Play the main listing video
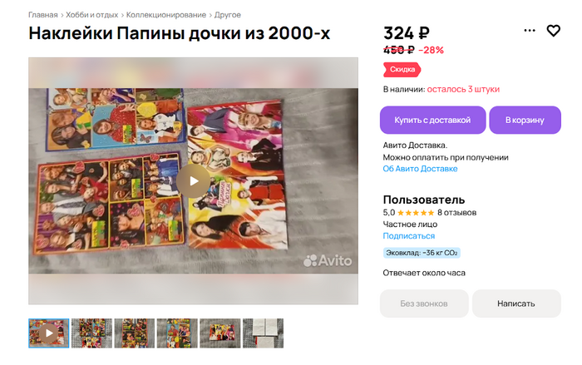Image resolution: width=582 pixels, height=365 pixels. [194, 180]
